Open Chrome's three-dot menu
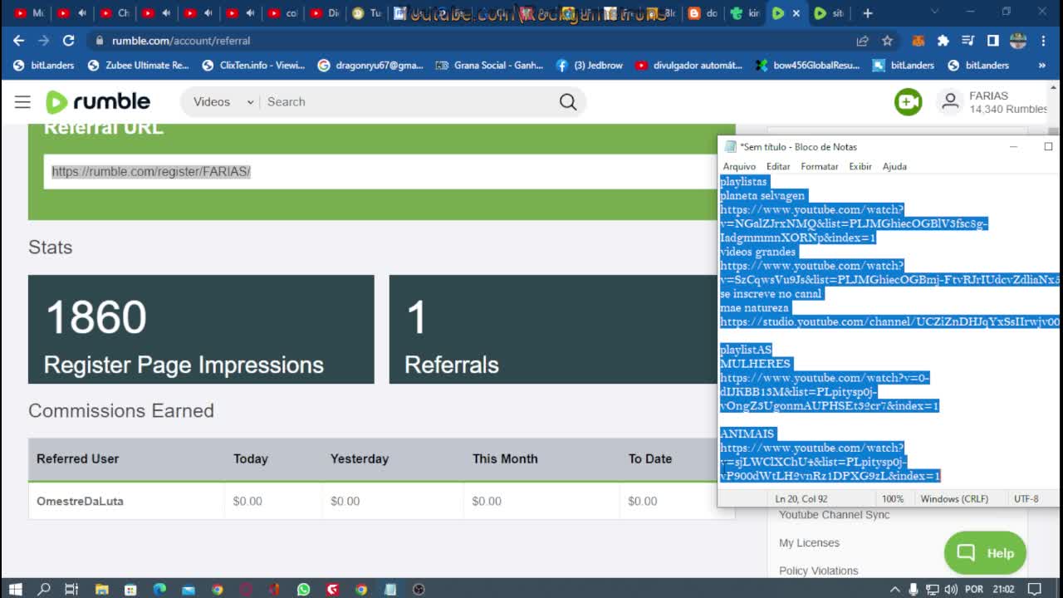 [1044, 40]
